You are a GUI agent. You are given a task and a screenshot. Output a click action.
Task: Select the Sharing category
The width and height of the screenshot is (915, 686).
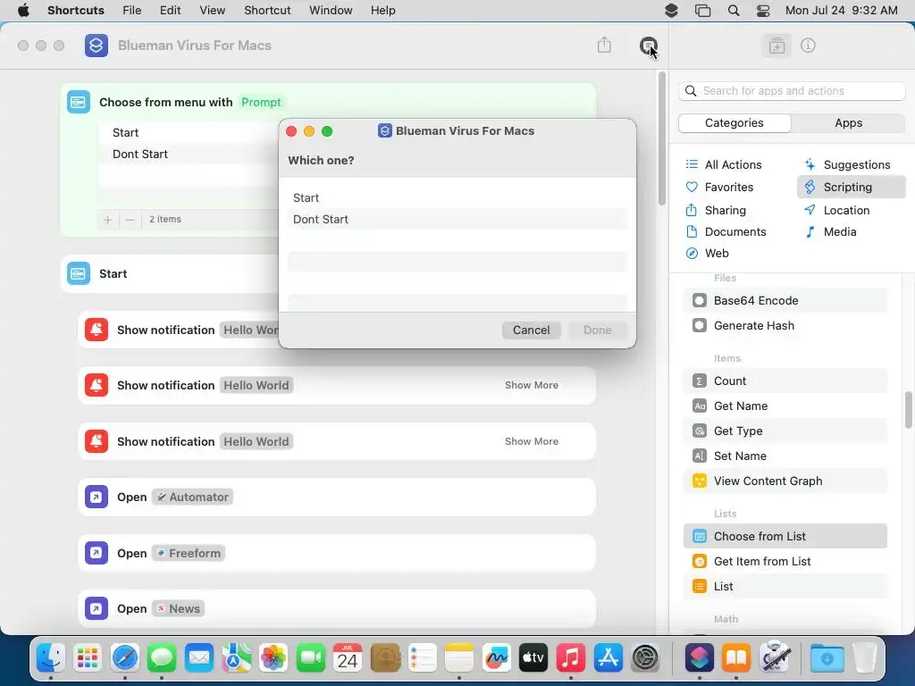coord(716,210)
